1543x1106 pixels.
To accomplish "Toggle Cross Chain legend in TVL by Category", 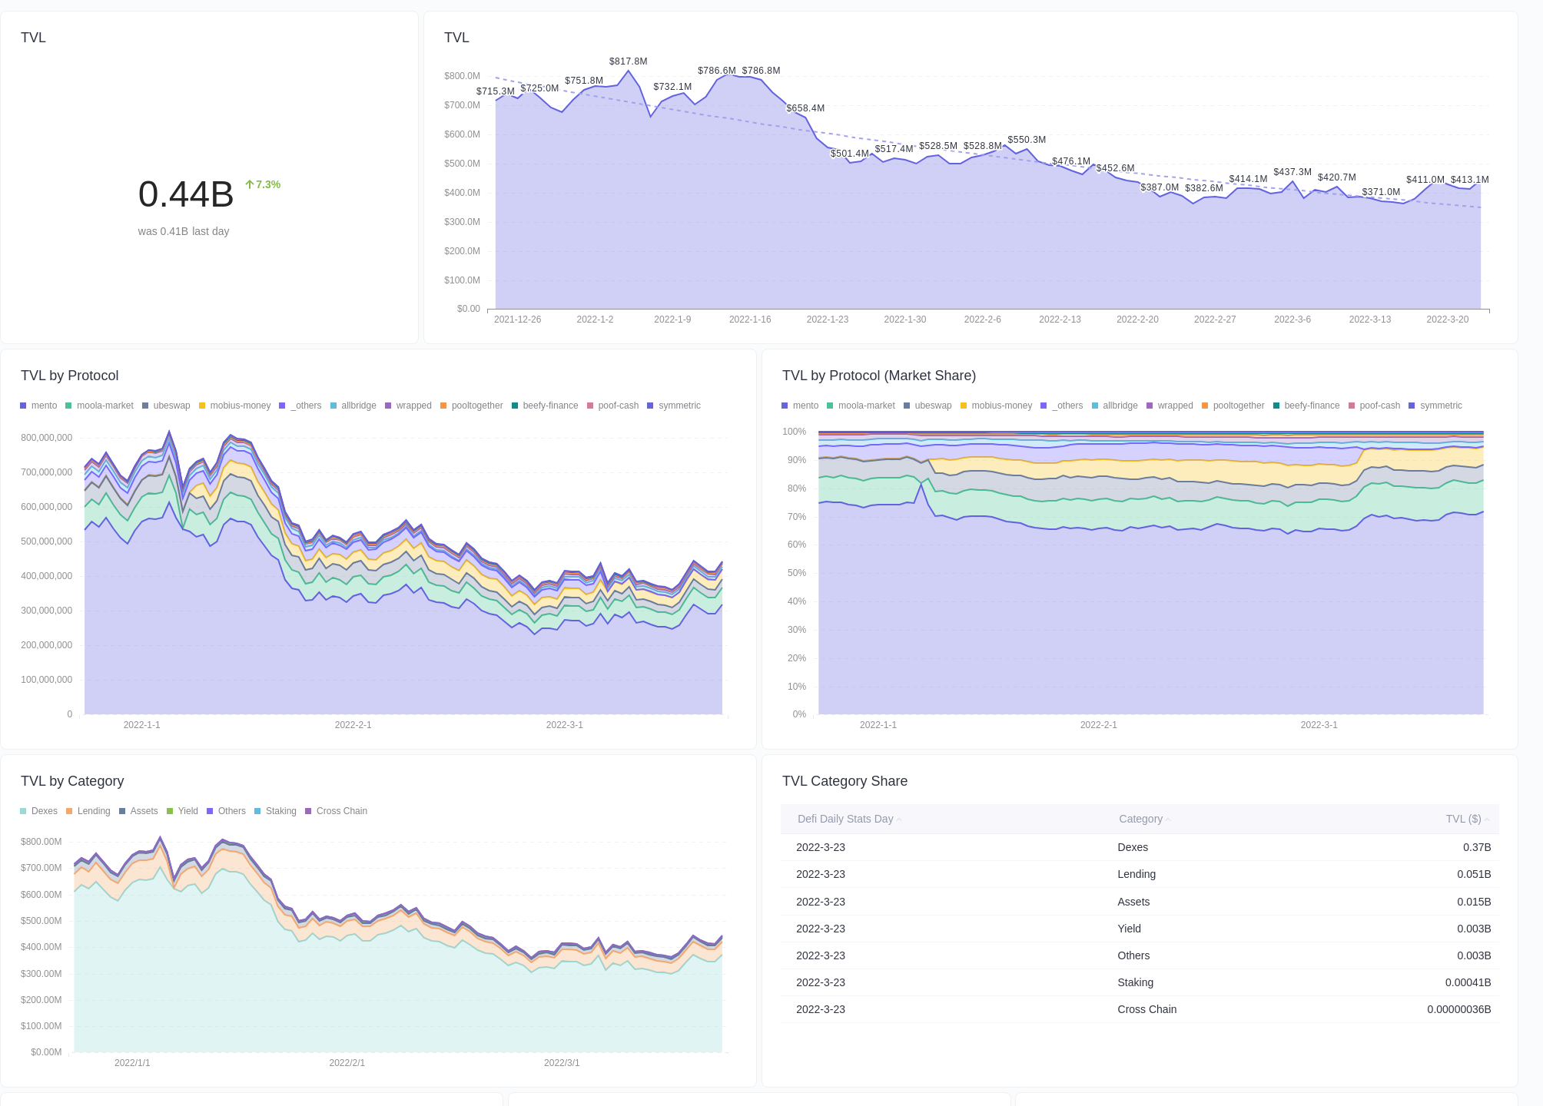I will (336, 811).
